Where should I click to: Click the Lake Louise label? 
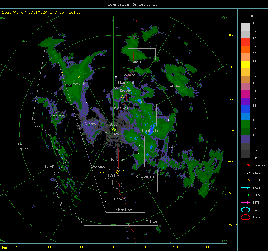pyautogui.click(x=23, y=147)
